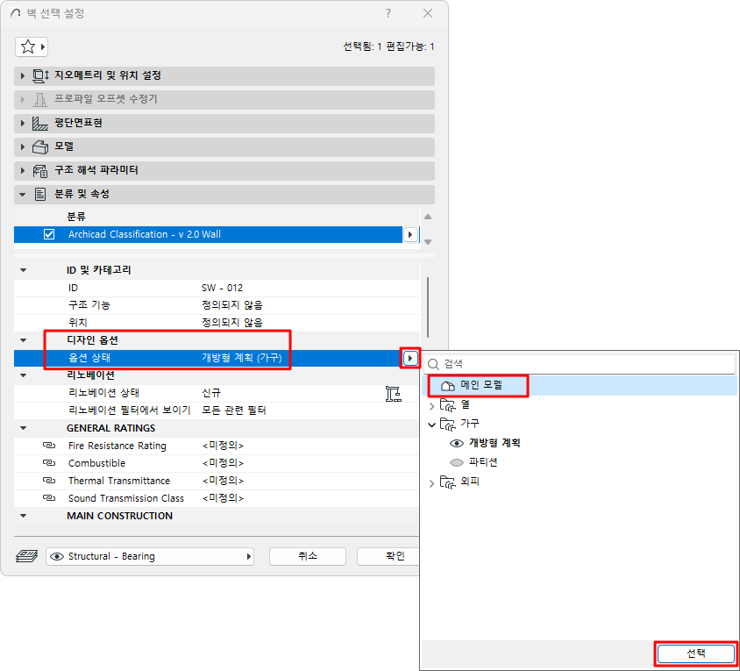Select the 옵션 상태 row value 개방형 계획 (가구)
740x671 pixels.
(x=242, y=358)
